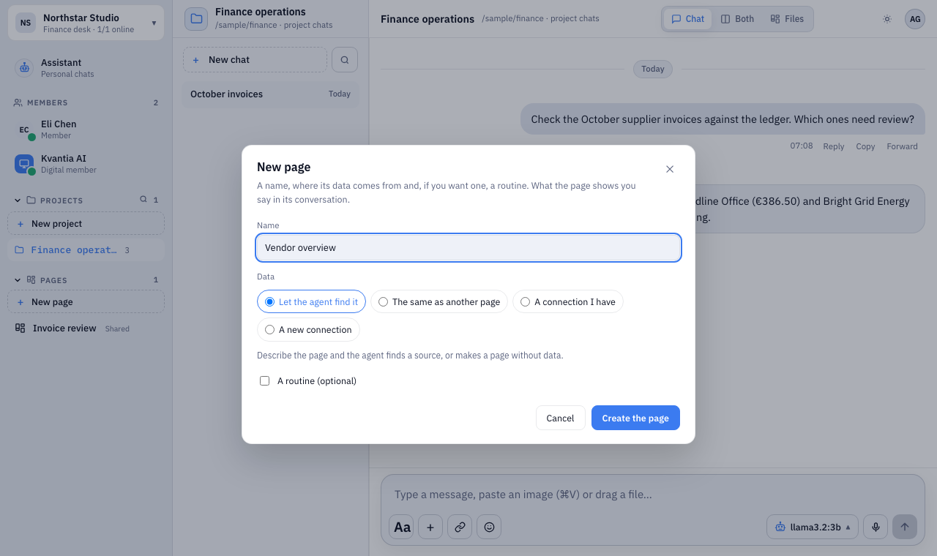
Task: Click the Name input field
Action: pyautogui.click(x=468, y=247)
